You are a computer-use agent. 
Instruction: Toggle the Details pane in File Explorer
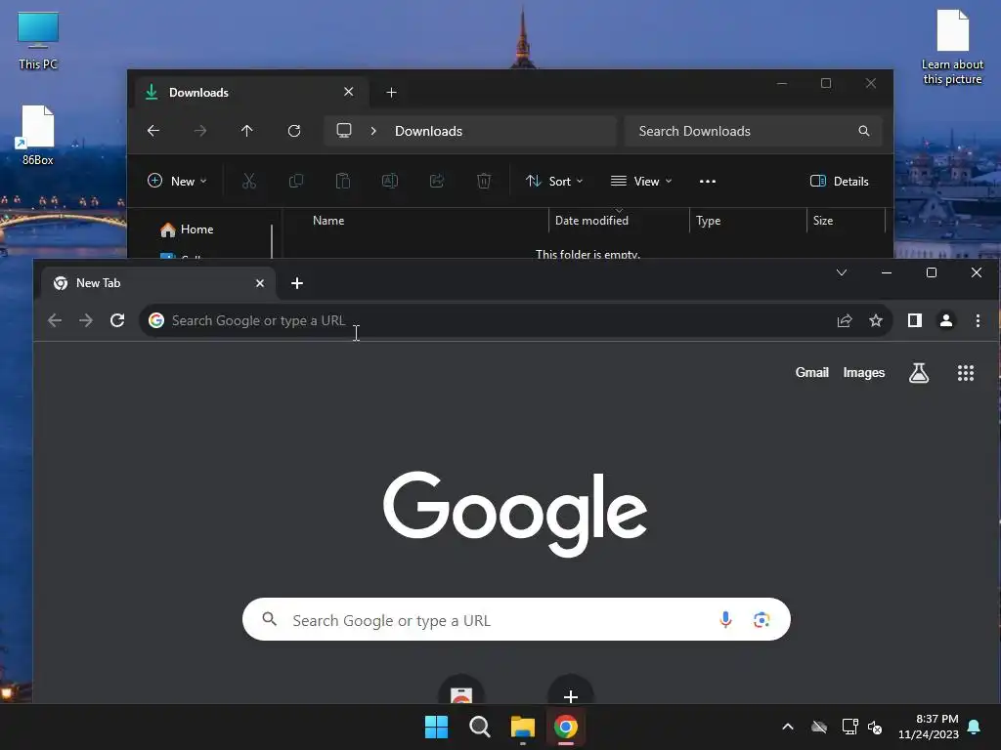pos(840,181)
